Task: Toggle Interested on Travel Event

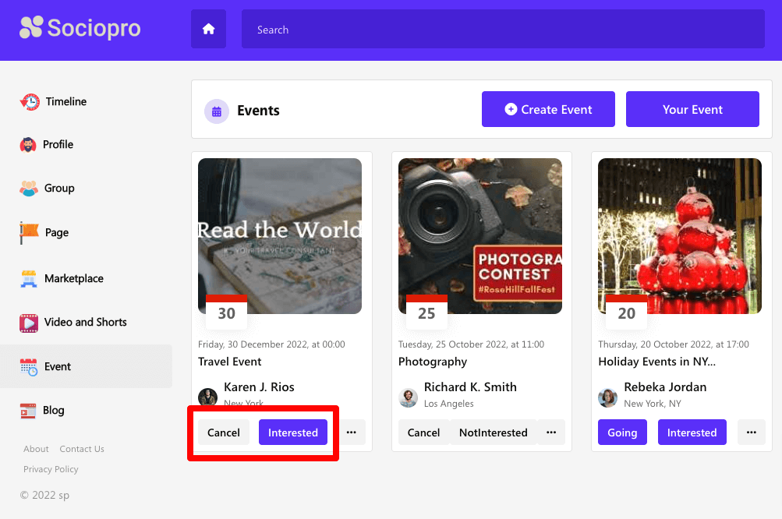Action: [292, 432]
